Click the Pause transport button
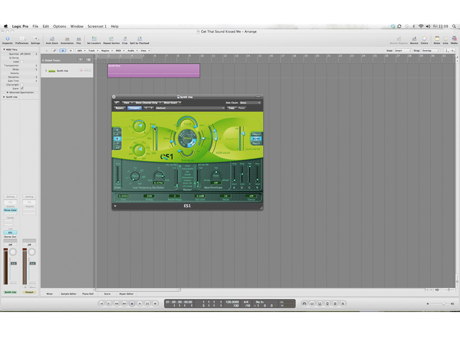 tap(147, 304)
